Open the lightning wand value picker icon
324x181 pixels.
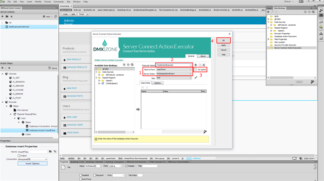tap(205, 131)
